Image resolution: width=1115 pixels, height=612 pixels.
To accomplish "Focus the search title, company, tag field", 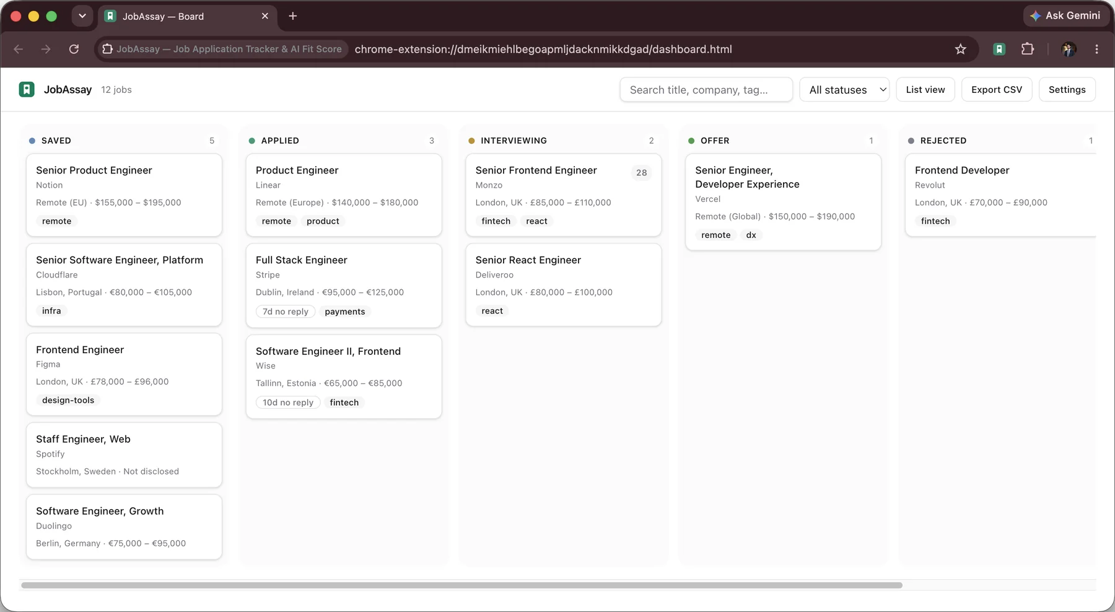I will coord(706,90).
